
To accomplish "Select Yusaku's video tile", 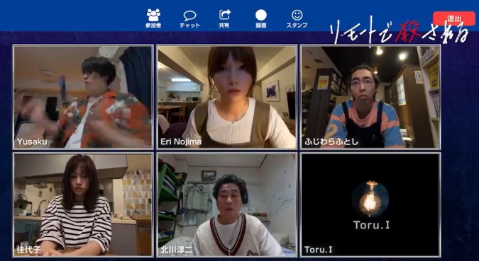I will click(83, 97).
